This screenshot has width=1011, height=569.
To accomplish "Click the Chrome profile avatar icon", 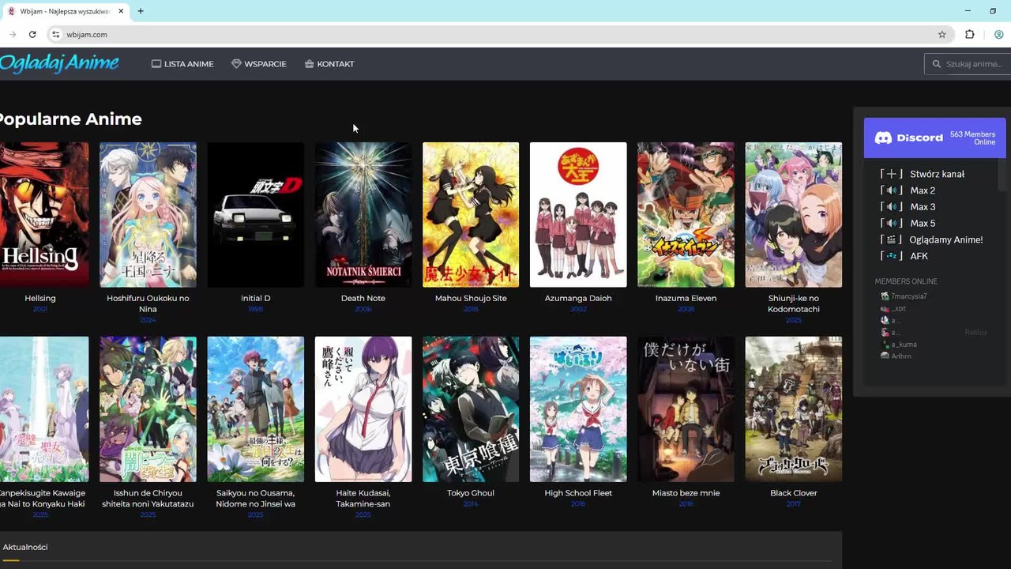I will pyautogui.click(x=999, y=35).
